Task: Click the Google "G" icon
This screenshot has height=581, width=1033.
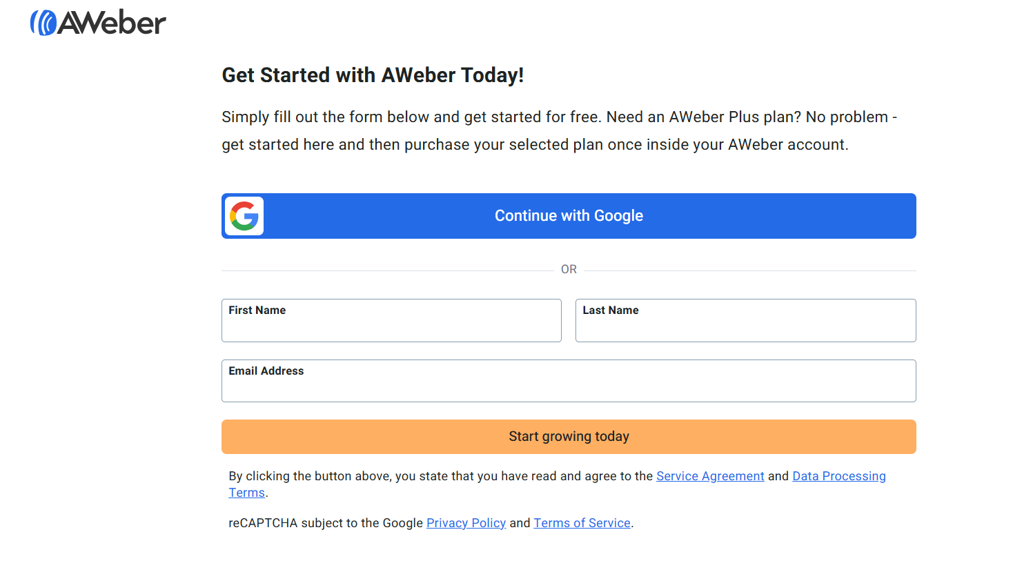Action: point(243,216)
